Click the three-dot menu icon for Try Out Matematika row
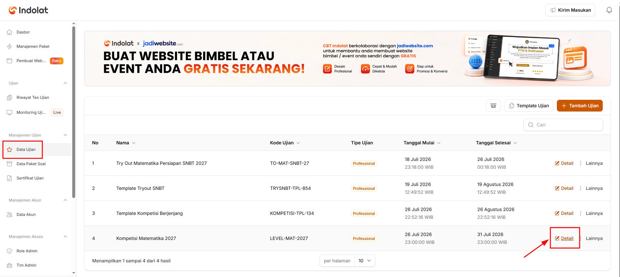Screen dimensions: 620x277 [x=581, y=163]
